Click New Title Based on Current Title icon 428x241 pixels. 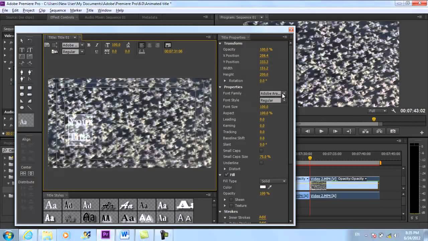point(47,45)
